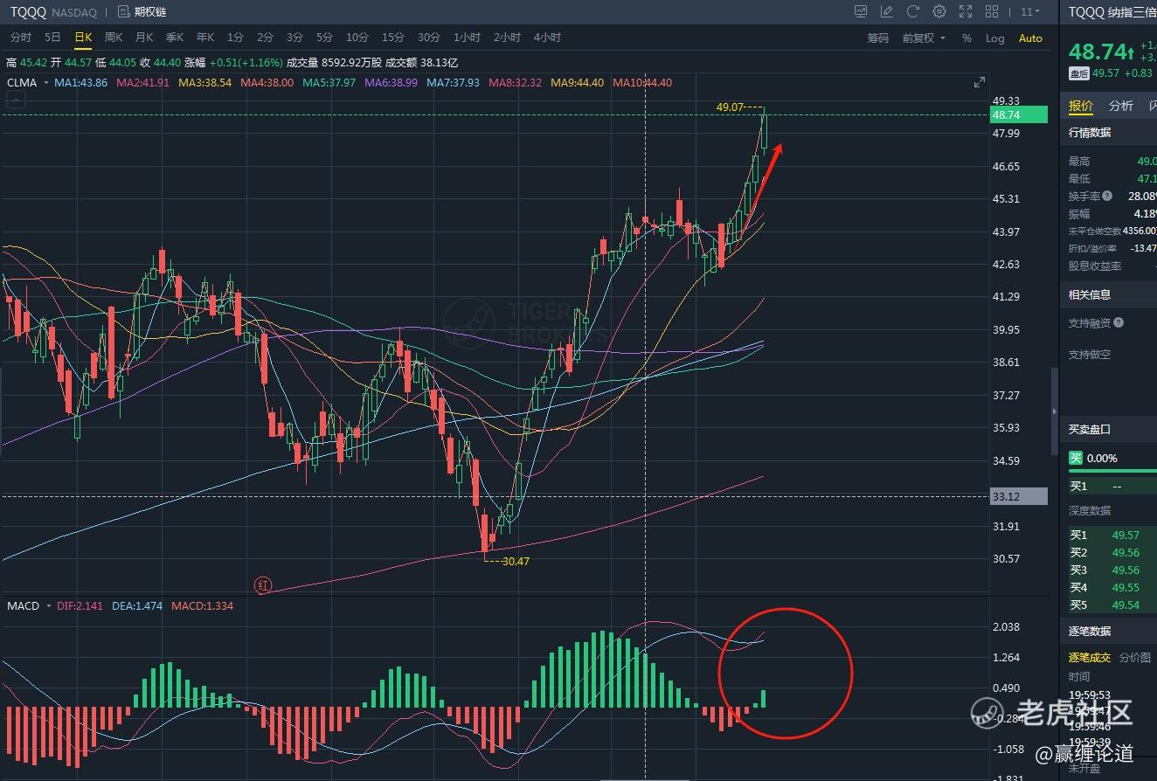Click the MA3:38.54 indicator label

click(x=205, y=82)
